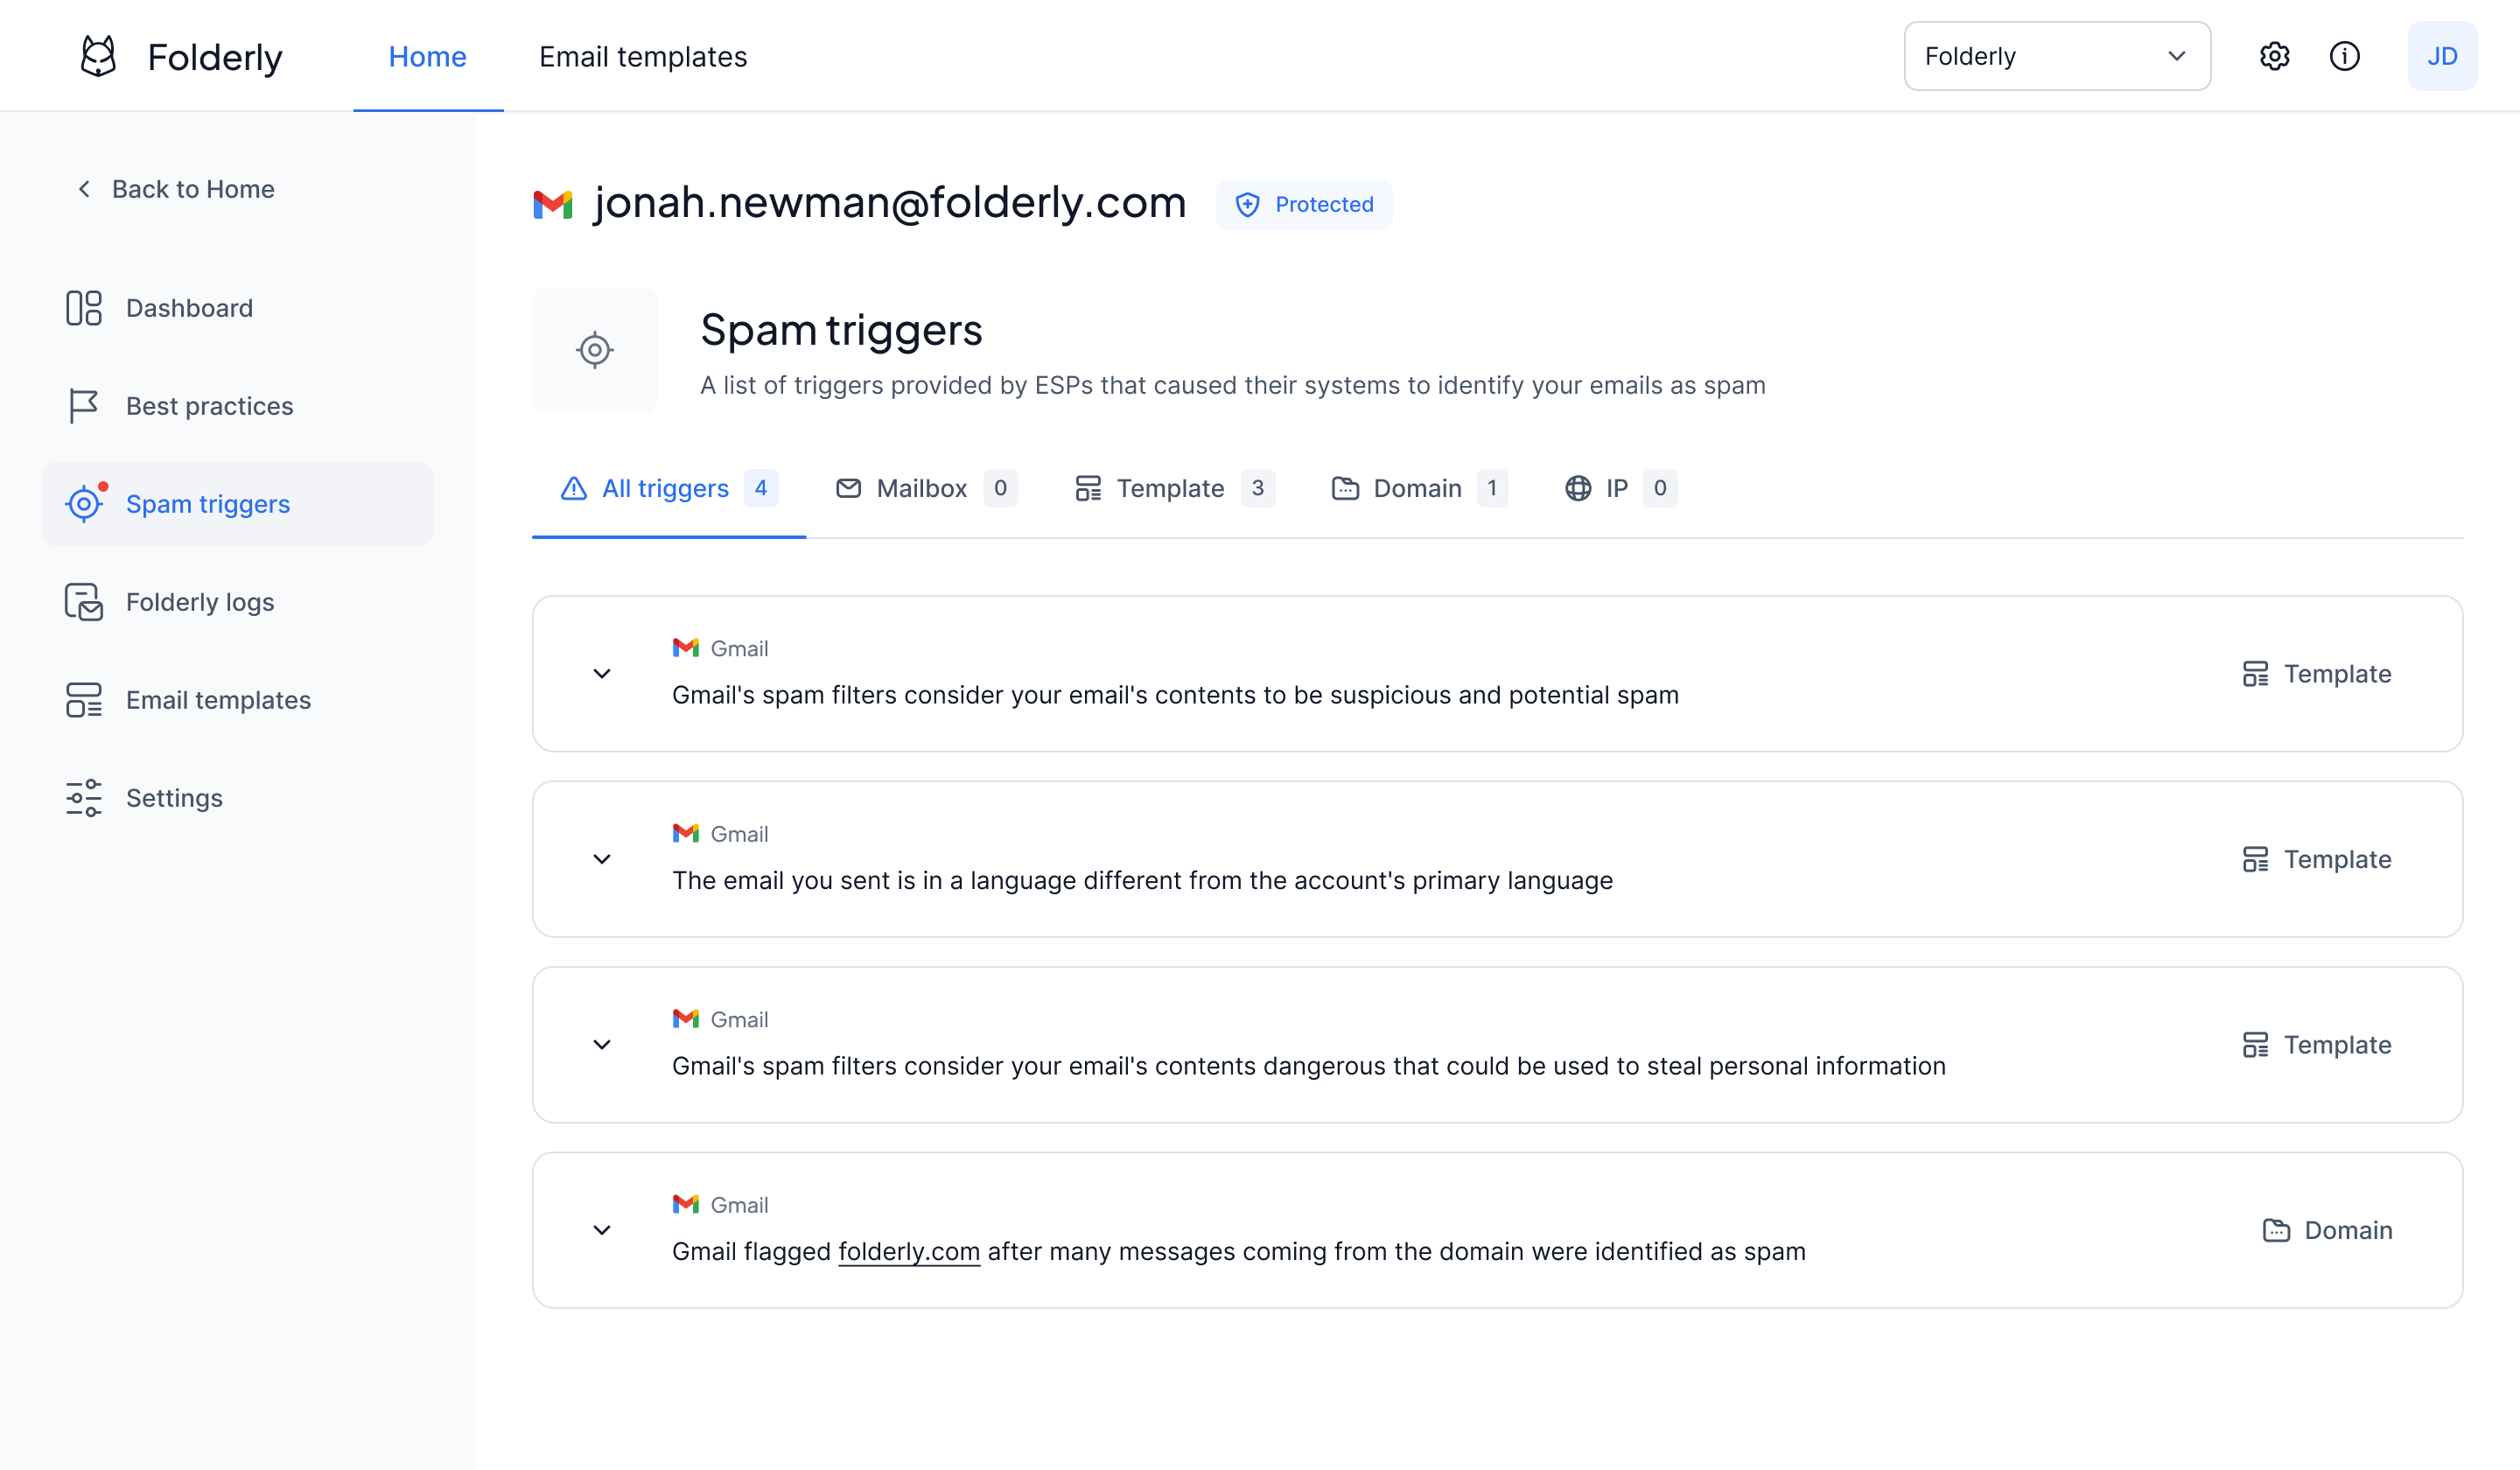Open the info icon in the top bar
The image size is (2520, 1470).
2345,56
